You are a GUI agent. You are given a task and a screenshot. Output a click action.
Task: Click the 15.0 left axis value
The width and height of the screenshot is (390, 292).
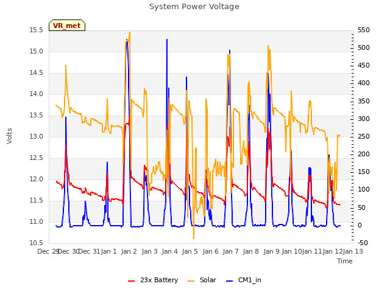click(37, 52)
